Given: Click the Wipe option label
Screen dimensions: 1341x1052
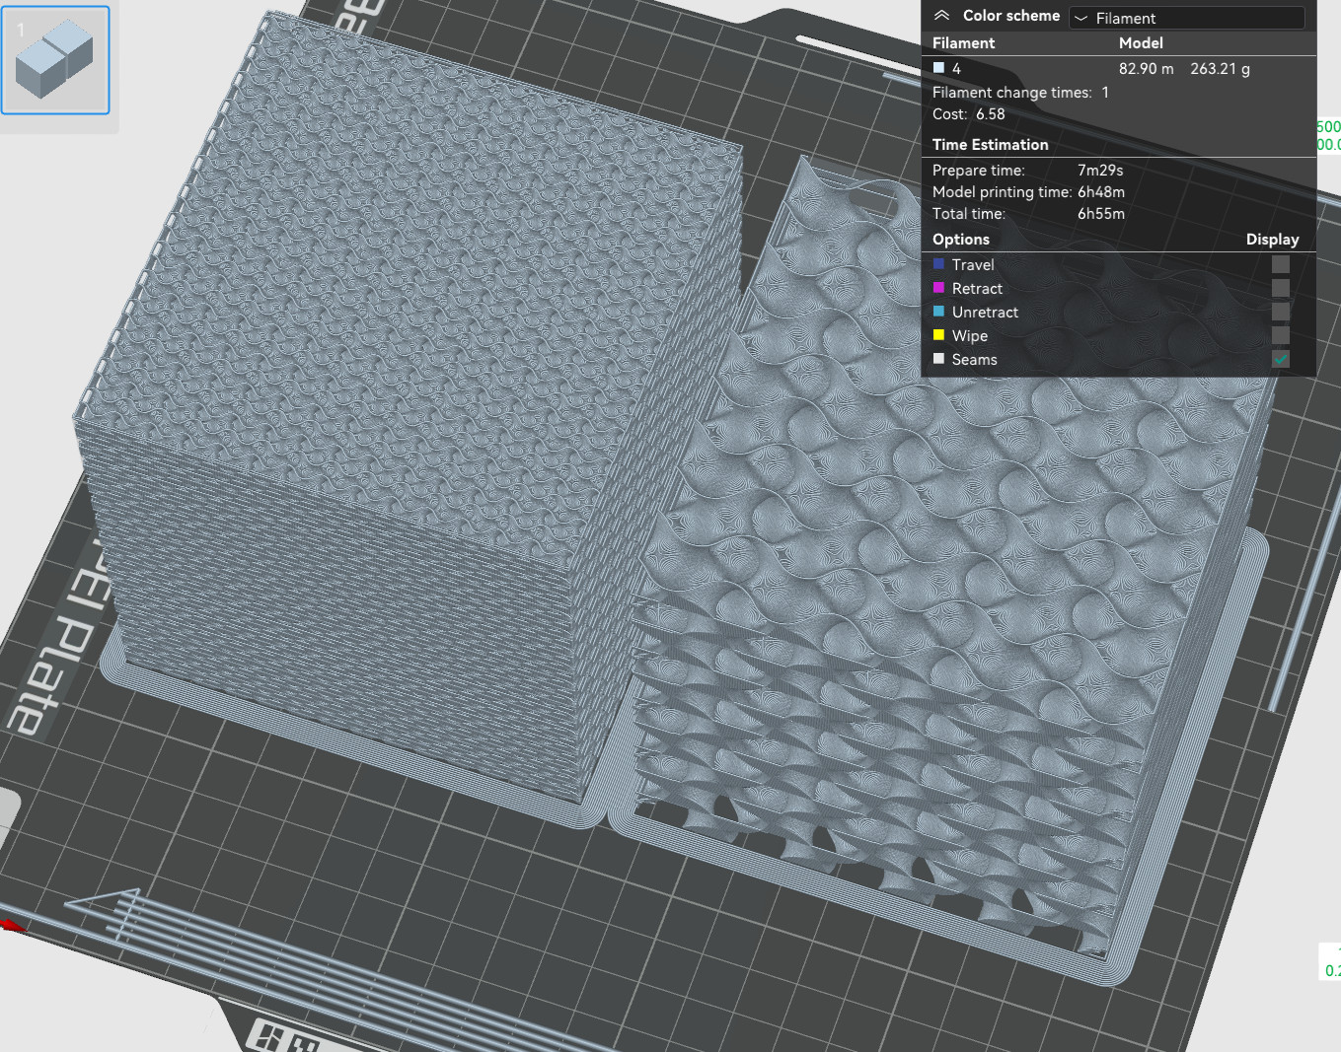Looking at the screenshot, I should pos(970,336).
